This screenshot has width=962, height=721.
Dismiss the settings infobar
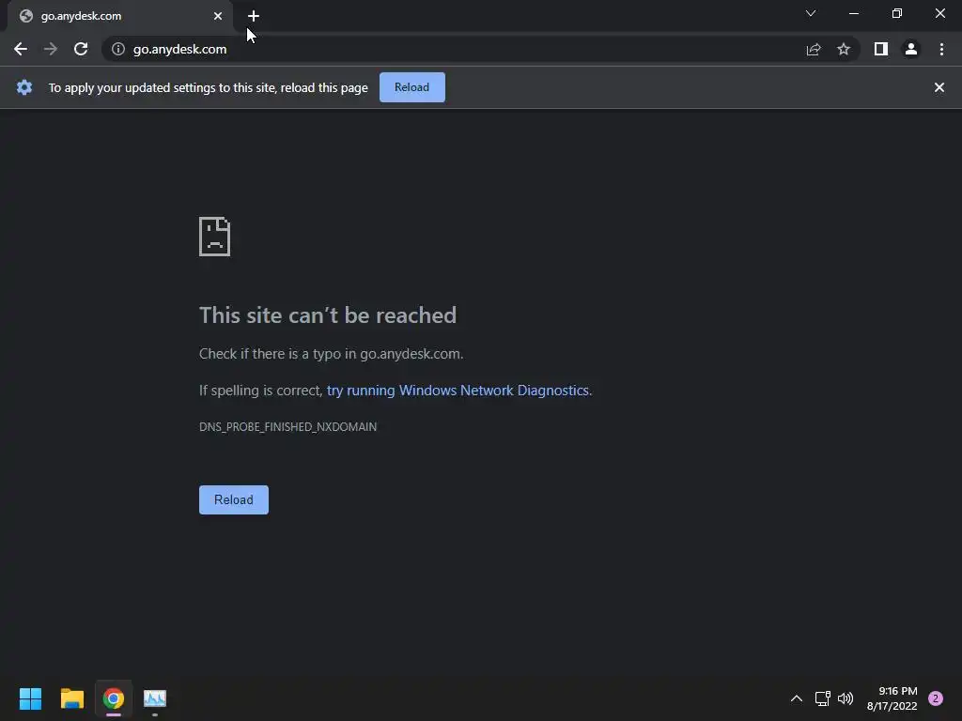point(939,87)
